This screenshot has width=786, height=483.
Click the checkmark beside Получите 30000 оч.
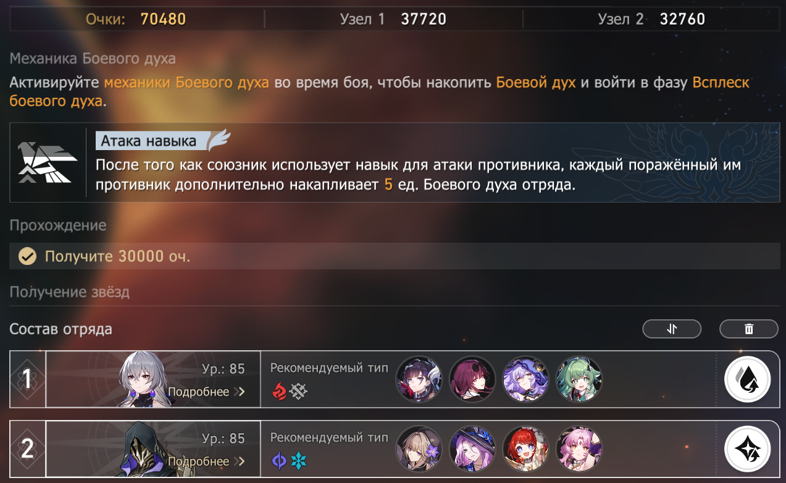(27, 256)
